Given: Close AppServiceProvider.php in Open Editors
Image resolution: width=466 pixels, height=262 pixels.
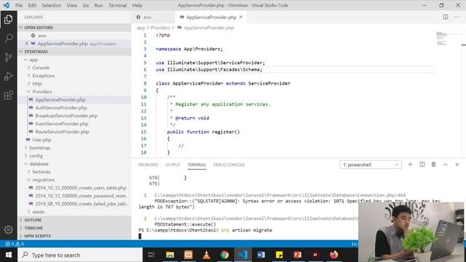Looking at the screenshot, I should [27, 44].
